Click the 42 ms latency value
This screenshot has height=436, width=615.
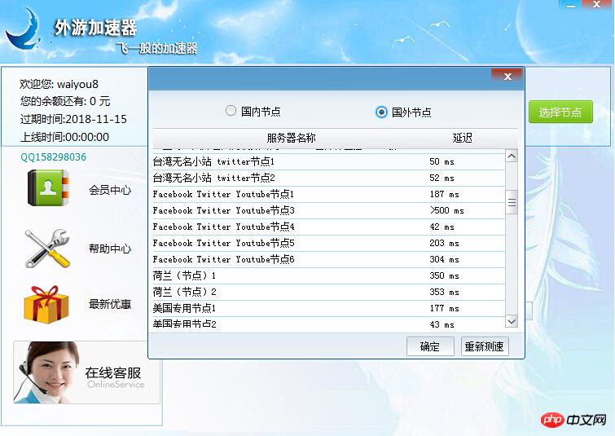441,227
